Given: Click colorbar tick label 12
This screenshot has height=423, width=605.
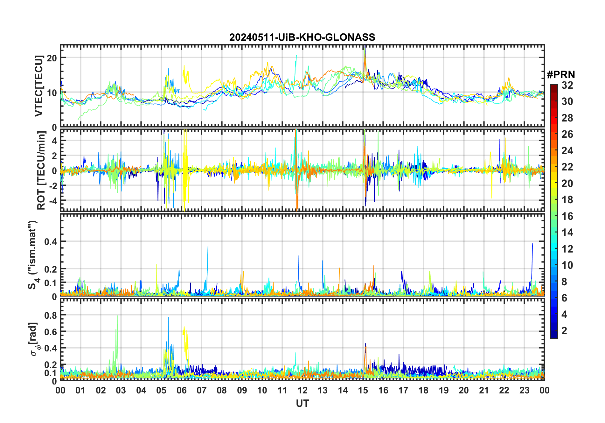Looking at the screenshot, I should pyautogui.click(x=567, y=249).
